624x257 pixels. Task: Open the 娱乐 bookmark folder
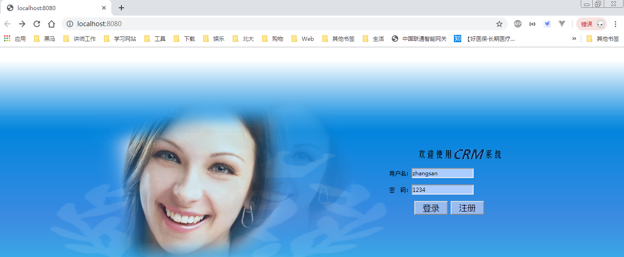[x=213, y=39]
